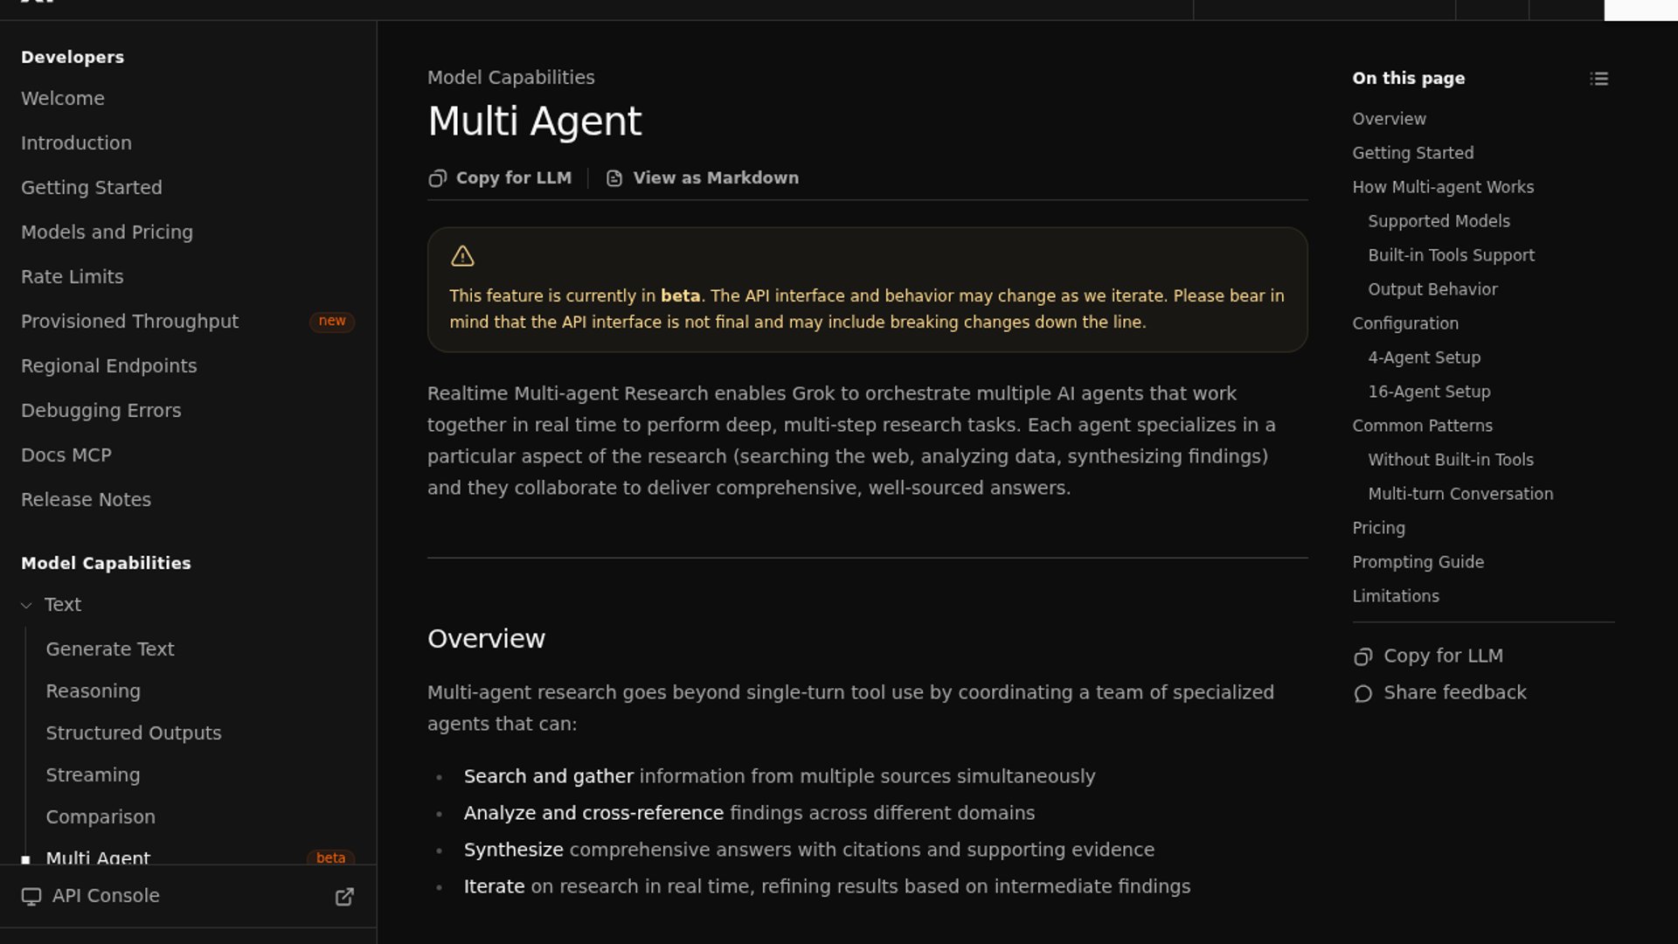Open the Provisioned Throughput page
Image resolution: width=1678 pixels, height=944 pixels.
click(129, 322)
